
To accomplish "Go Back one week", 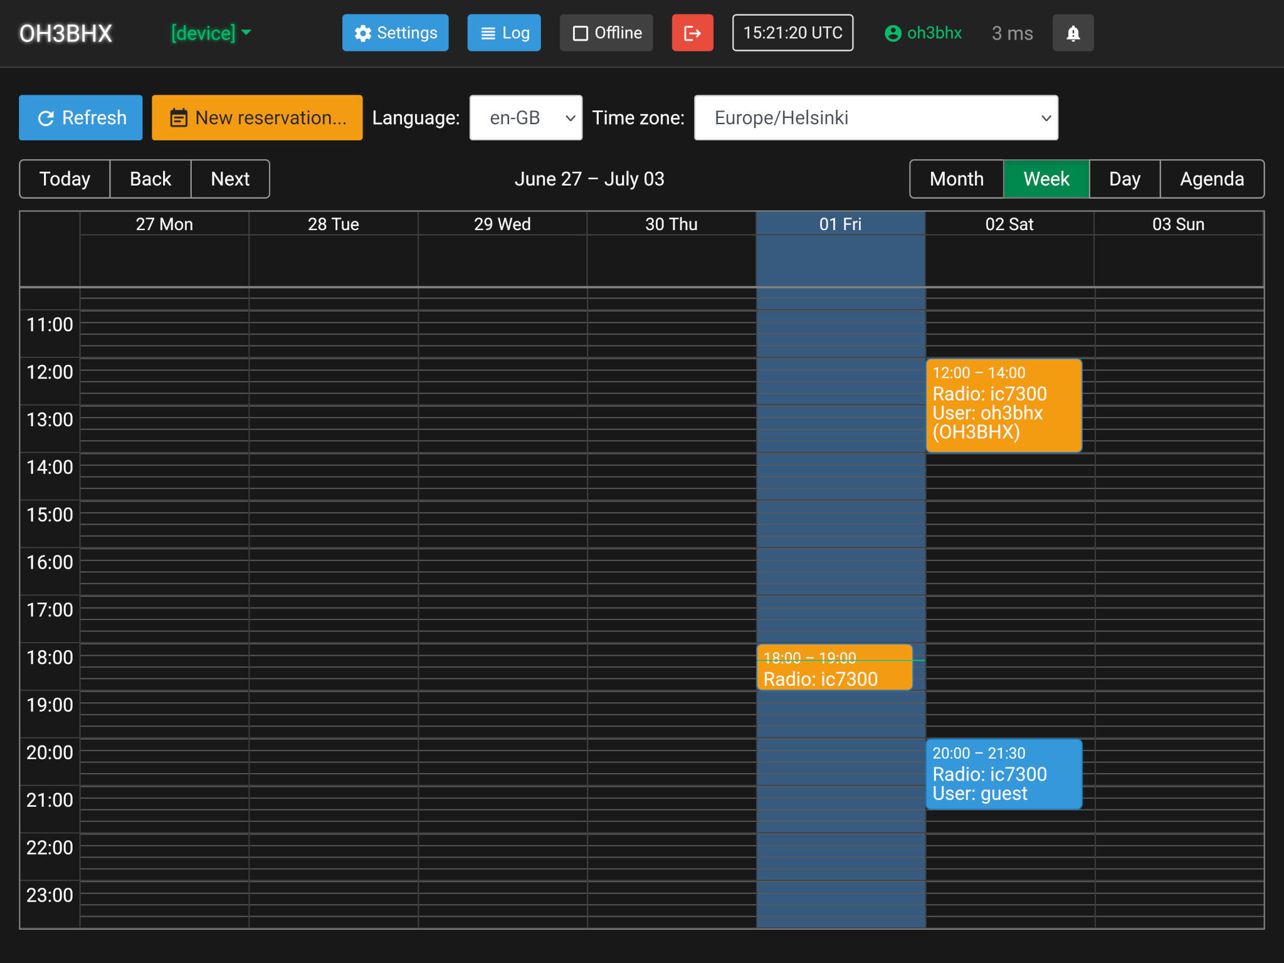I will [x=150, y=179].
